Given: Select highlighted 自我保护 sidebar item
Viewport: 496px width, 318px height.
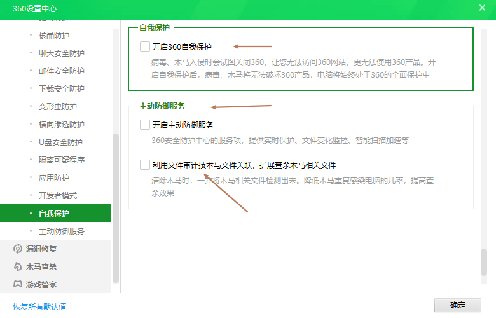Looking at the screenshot, I should (56, 213).
